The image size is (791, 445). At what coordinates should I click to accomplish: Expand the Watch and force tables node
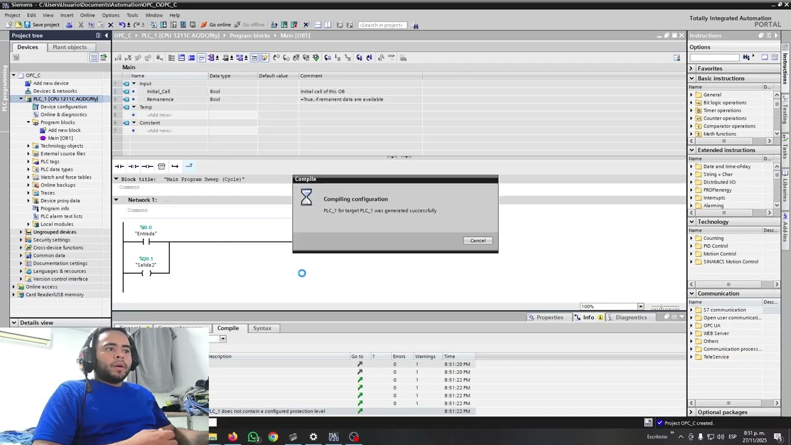coord(28,177)
